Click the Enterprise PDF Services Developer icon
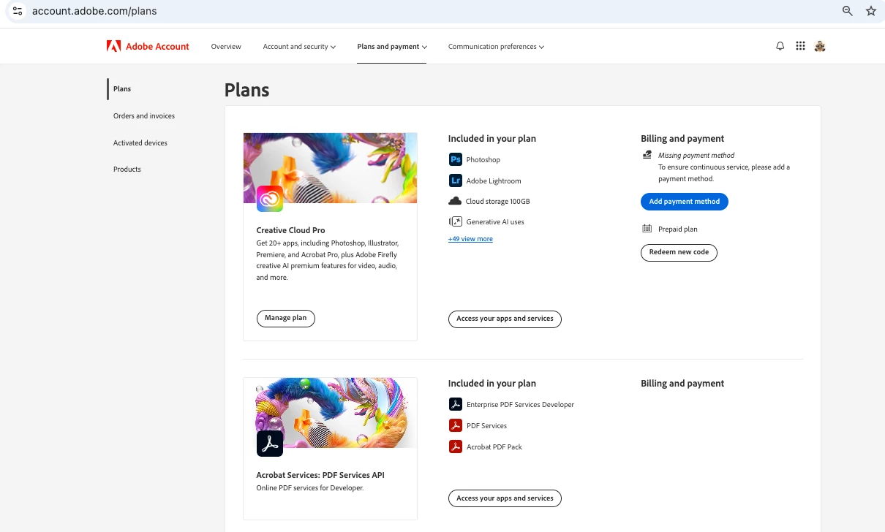 coord(455,404)
